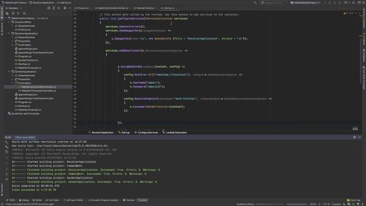Expand Controllers under ReceiverApplication
The height and width of the screenshot is (206, 366).
click(x=13, y=45)
